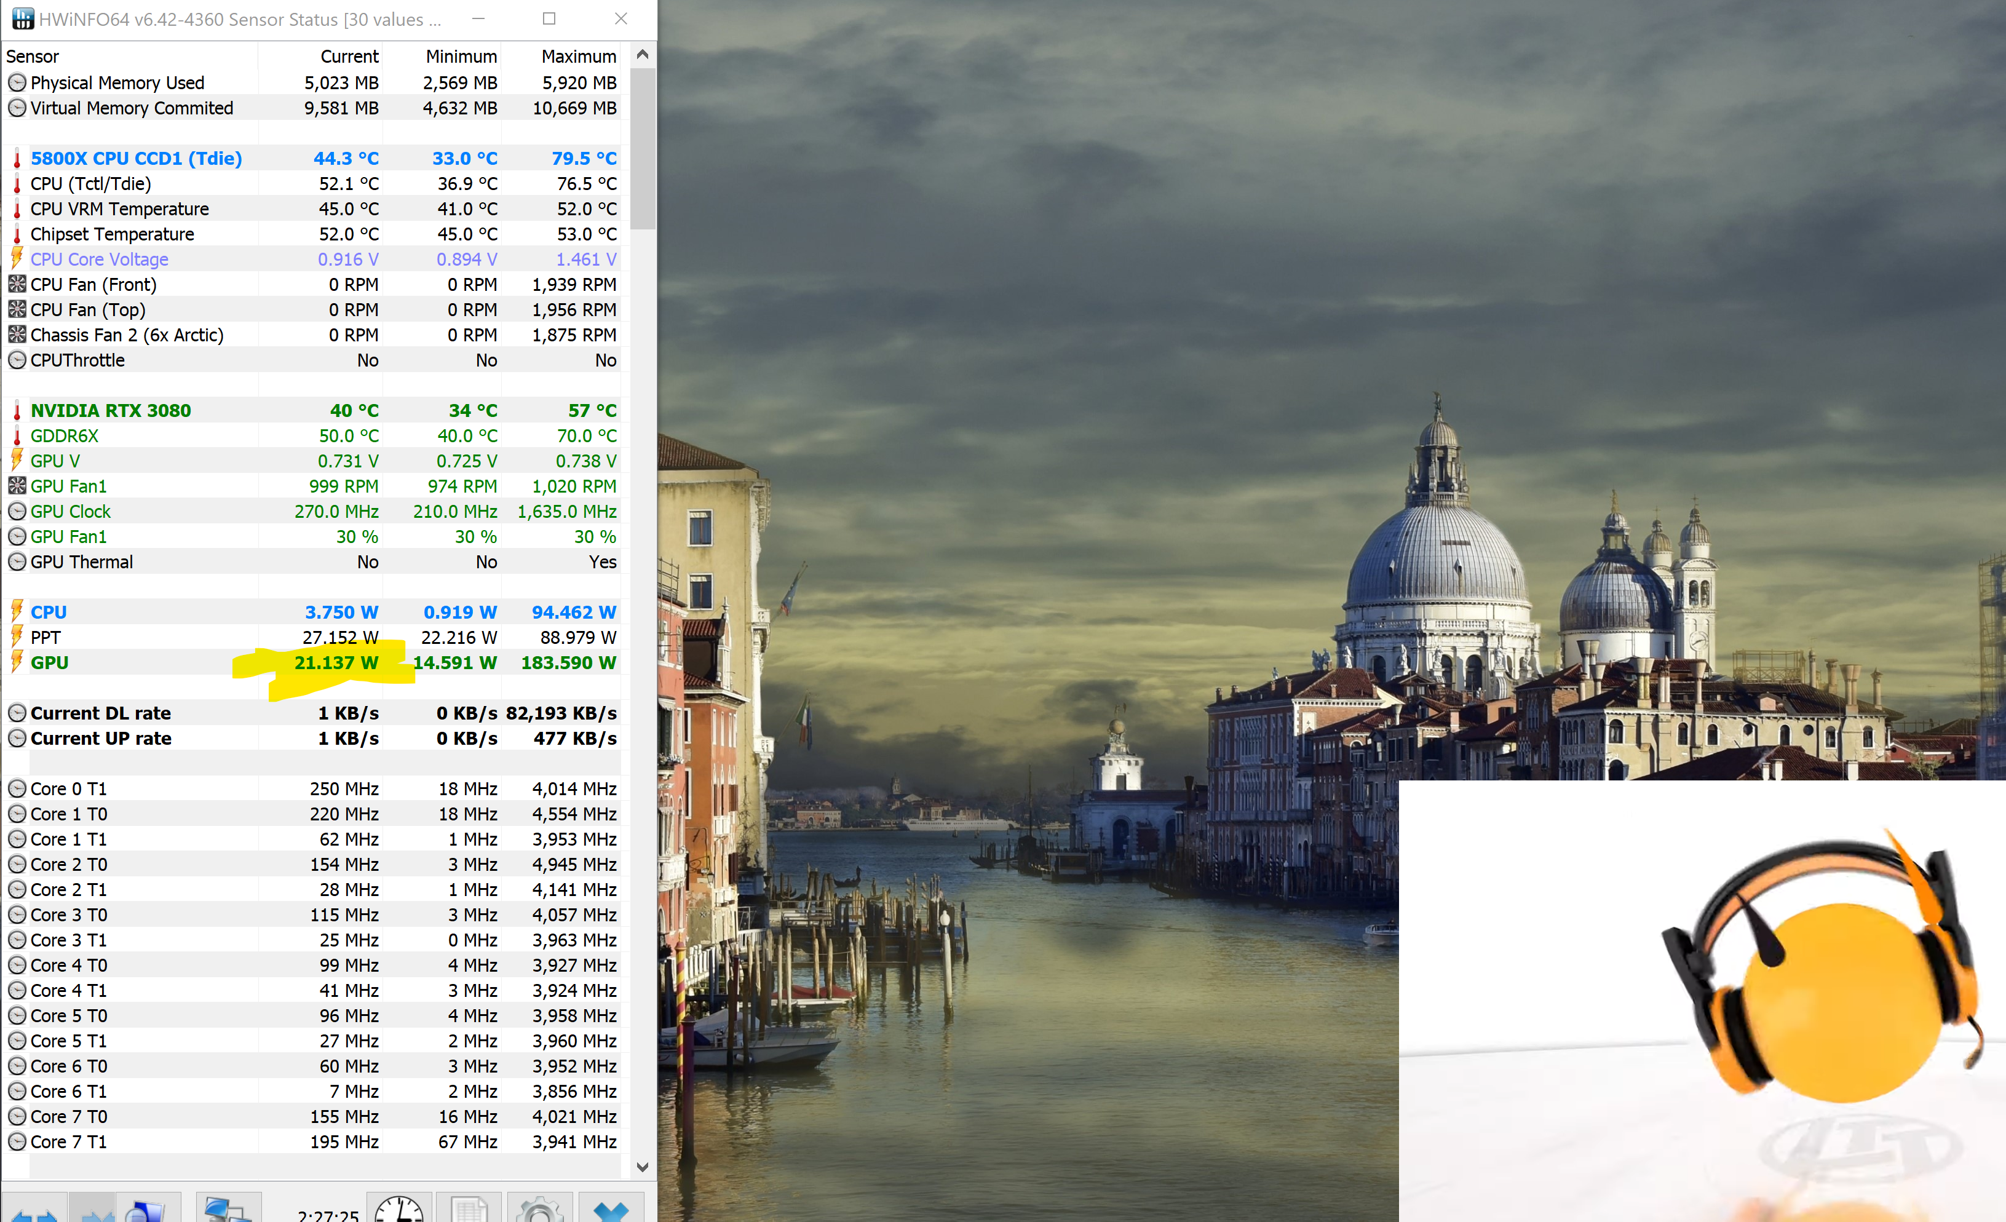Click the Current column header
This screenshot has height=1222, width=2006.
(x=349, y=56)
